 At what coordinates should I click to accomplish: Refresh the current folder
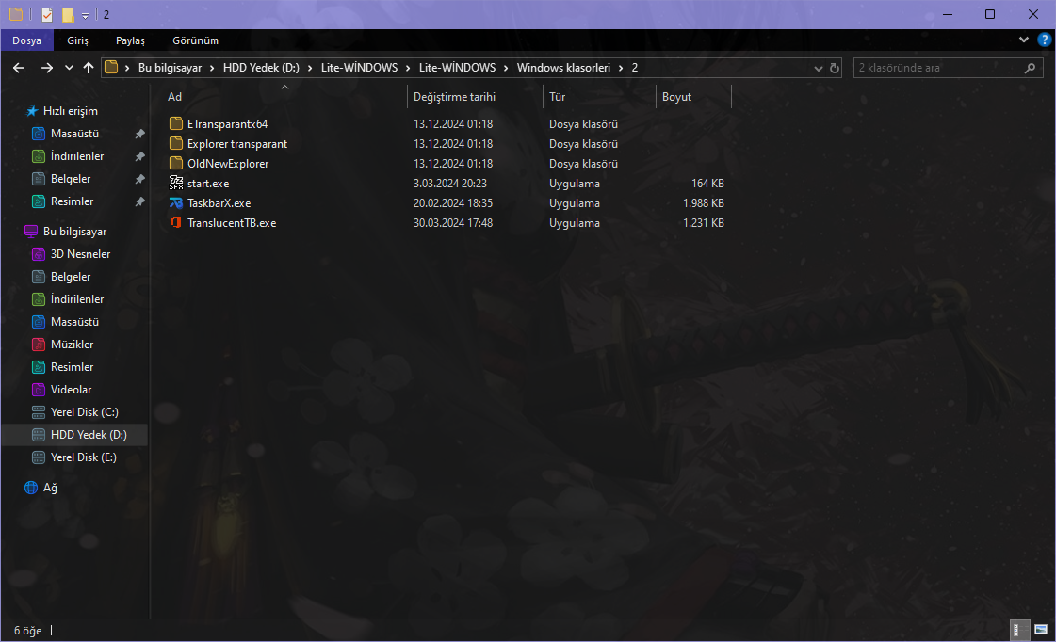[835, 68]
